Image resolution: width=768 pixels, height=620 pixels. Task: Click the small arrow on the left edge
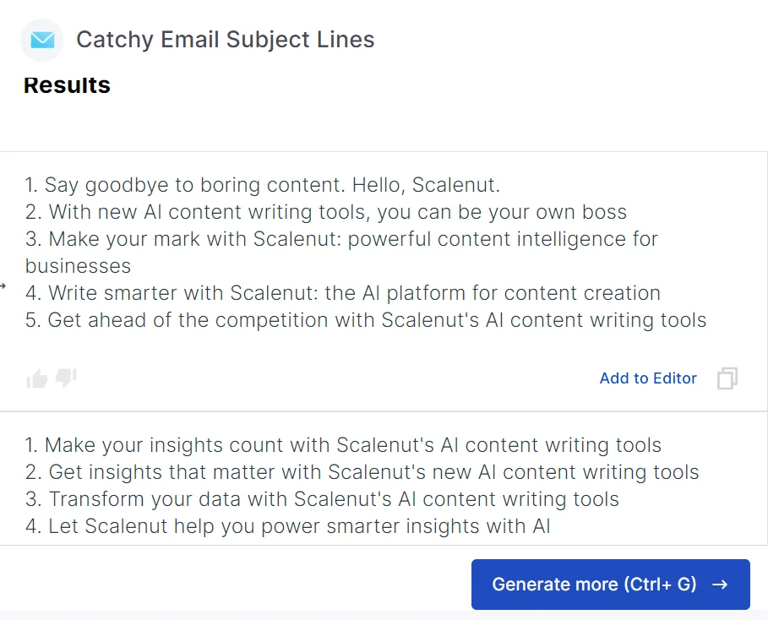point(5,287)
